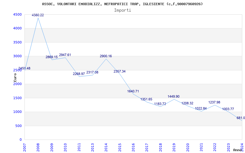The height and width of the screenshot is (153, 245).
Task: Click the 1183.72 data label
Action: point(160,104)
